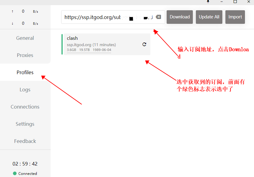
Task: Click the clash profile data usage bar
Action: coord(89,53)
